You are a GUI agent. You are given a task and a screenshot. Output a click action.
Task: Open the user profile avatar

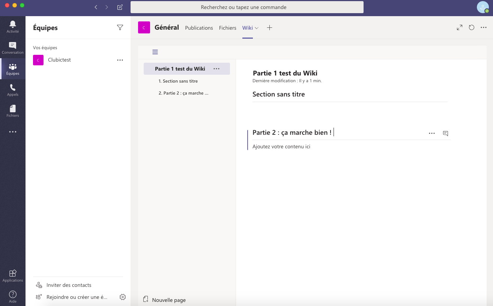coord(483,7)
